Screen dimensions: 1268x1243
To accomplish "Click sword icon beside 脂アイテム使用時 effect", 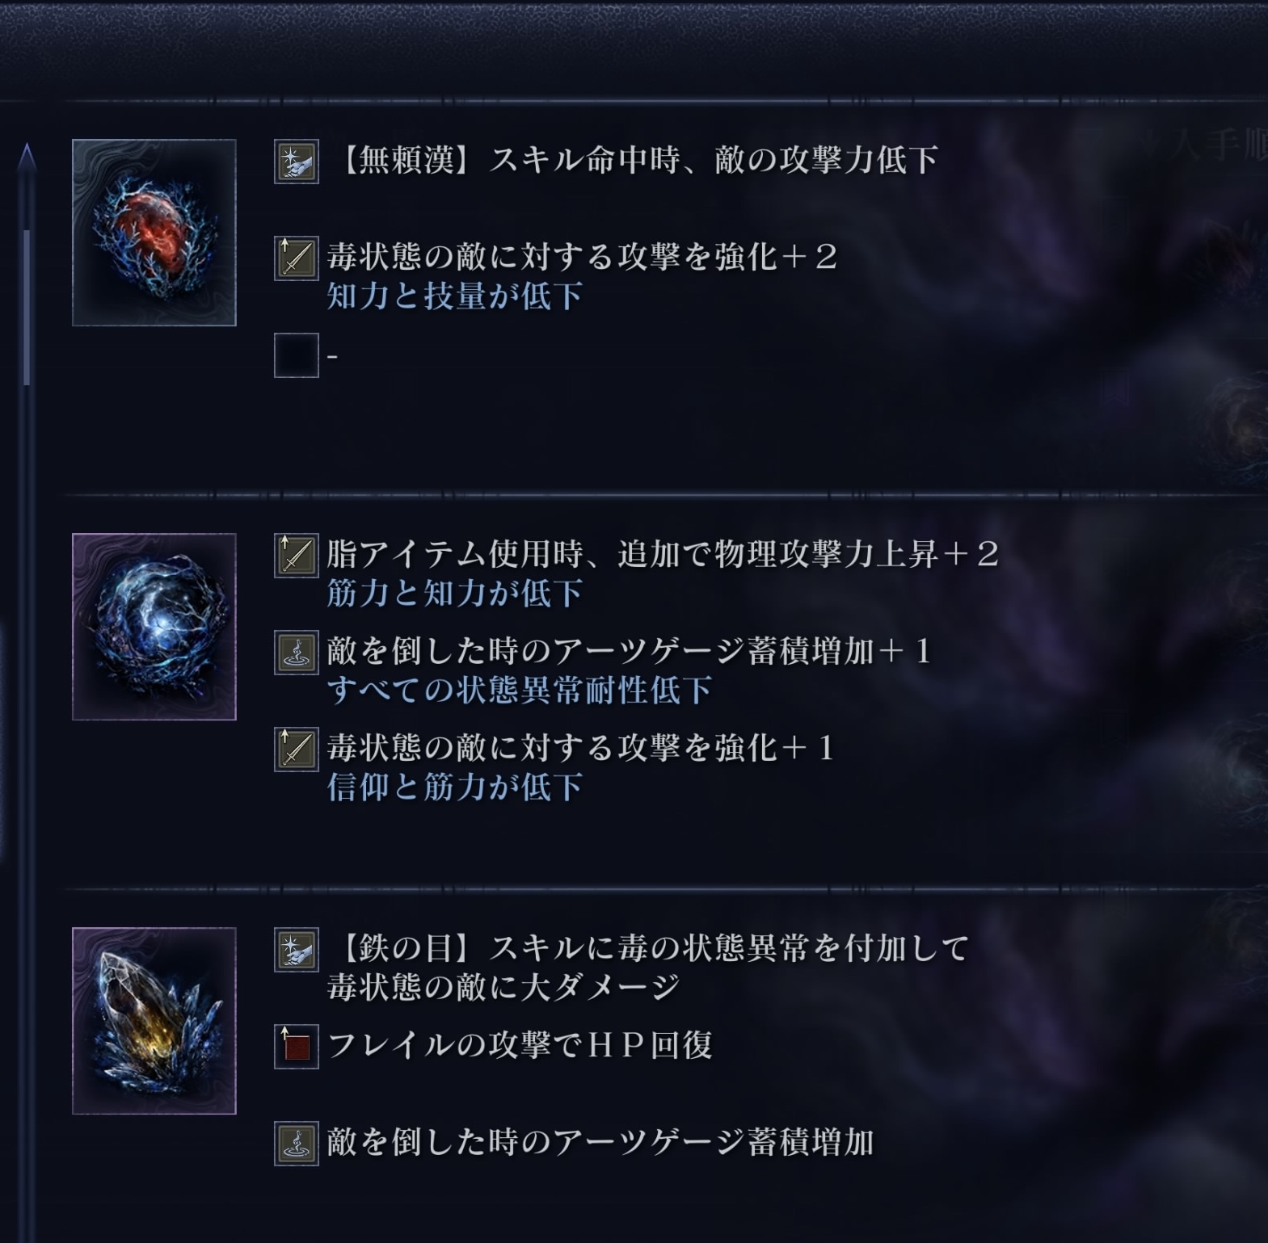I will 297,556.
